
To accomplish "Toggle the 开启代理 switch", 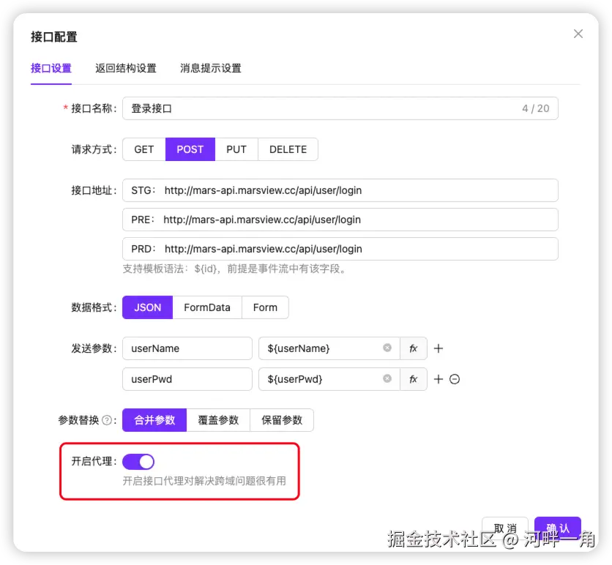I will [138, 462].
